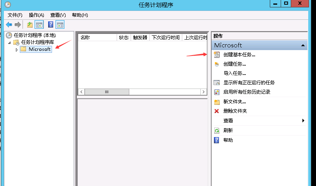Toggle the console tree show/hide toolbar icon

pyautogui.click(x=39, y=25)
